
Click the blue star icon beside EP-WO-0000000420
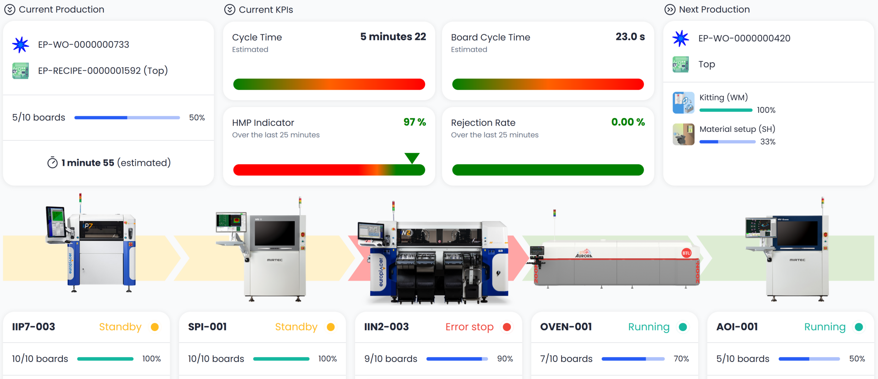point(681,38)
